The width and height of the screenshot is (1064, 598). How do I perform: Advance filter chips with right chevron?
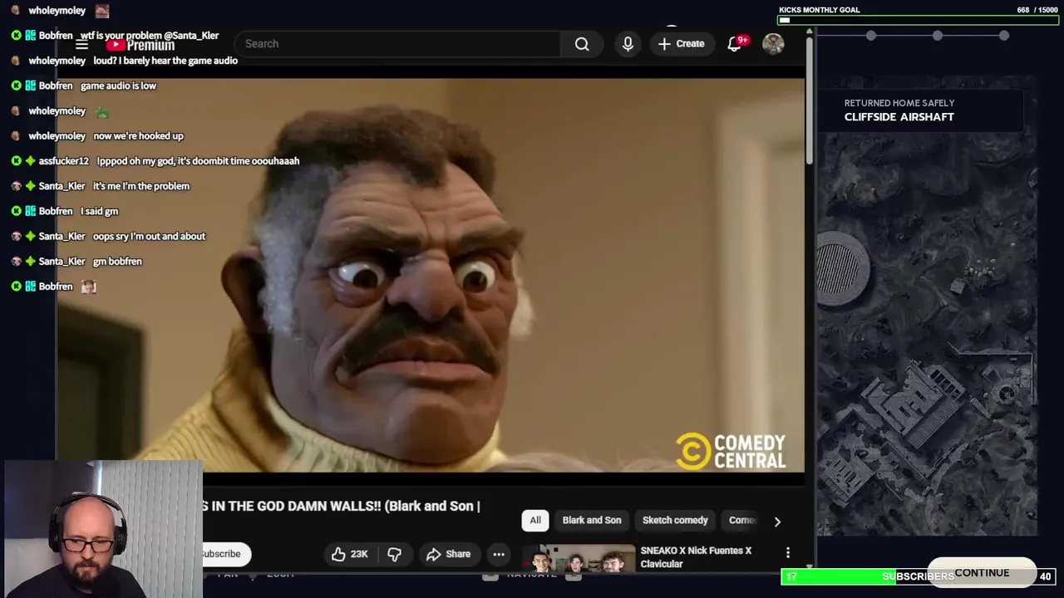pos(777,522)
